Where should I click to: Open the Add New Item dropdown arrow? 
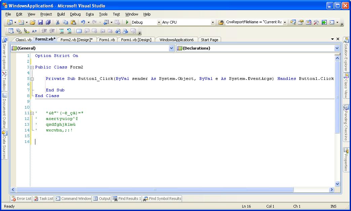tap(27, 22)
